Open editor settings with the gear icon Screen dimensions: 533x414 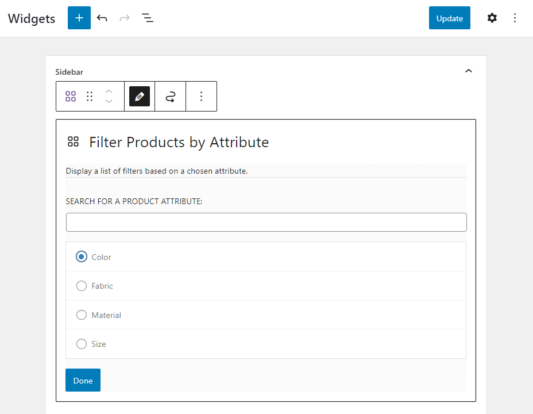492,18
